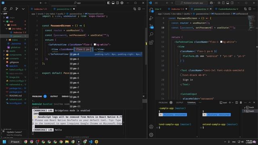
Task: Click the minimap in right editor
Action: tap(251, 23)
